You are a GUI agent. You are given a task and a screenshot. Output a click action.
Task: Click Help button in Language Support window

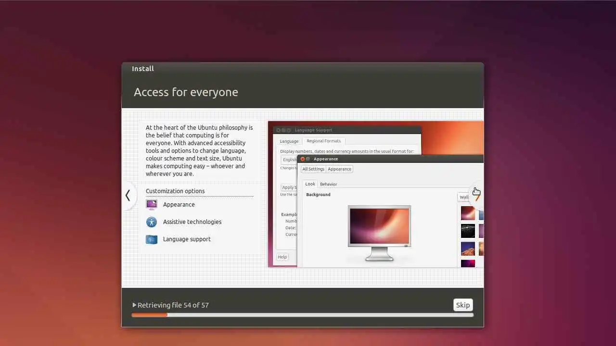[x=282, y=257]
